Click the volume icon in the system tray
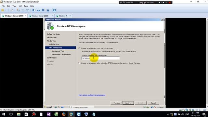The width and height of the screenshot is (208, 117). click(x=183, y=114)
